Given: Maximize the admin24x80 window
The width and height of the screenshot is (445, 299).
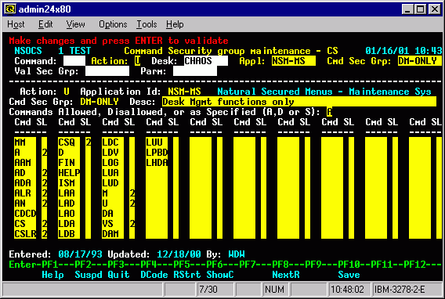Looking at the screenshot, I should 420,9.
